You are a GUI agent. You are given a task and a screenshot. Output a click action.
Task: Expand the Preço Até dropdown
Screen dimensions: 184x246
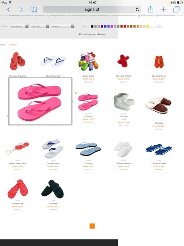(40, 26)
